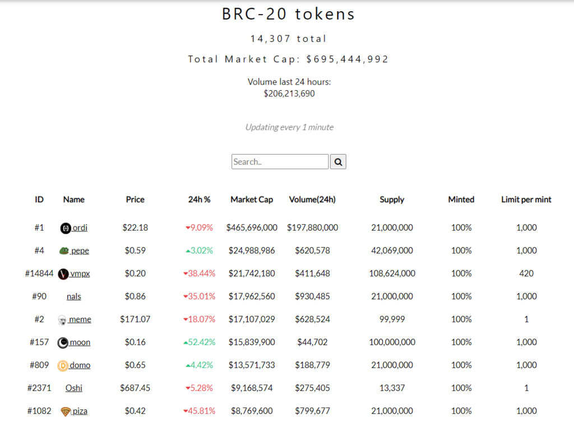Focus the Search text field
The image size is (574, 428).
coord(280,162)
